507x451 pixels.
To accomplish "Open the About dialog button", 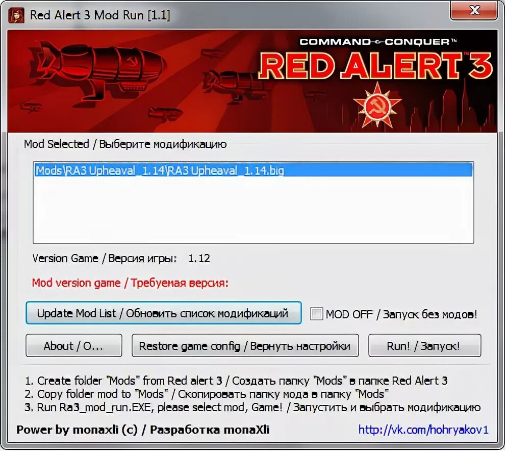I will [74, 346].
